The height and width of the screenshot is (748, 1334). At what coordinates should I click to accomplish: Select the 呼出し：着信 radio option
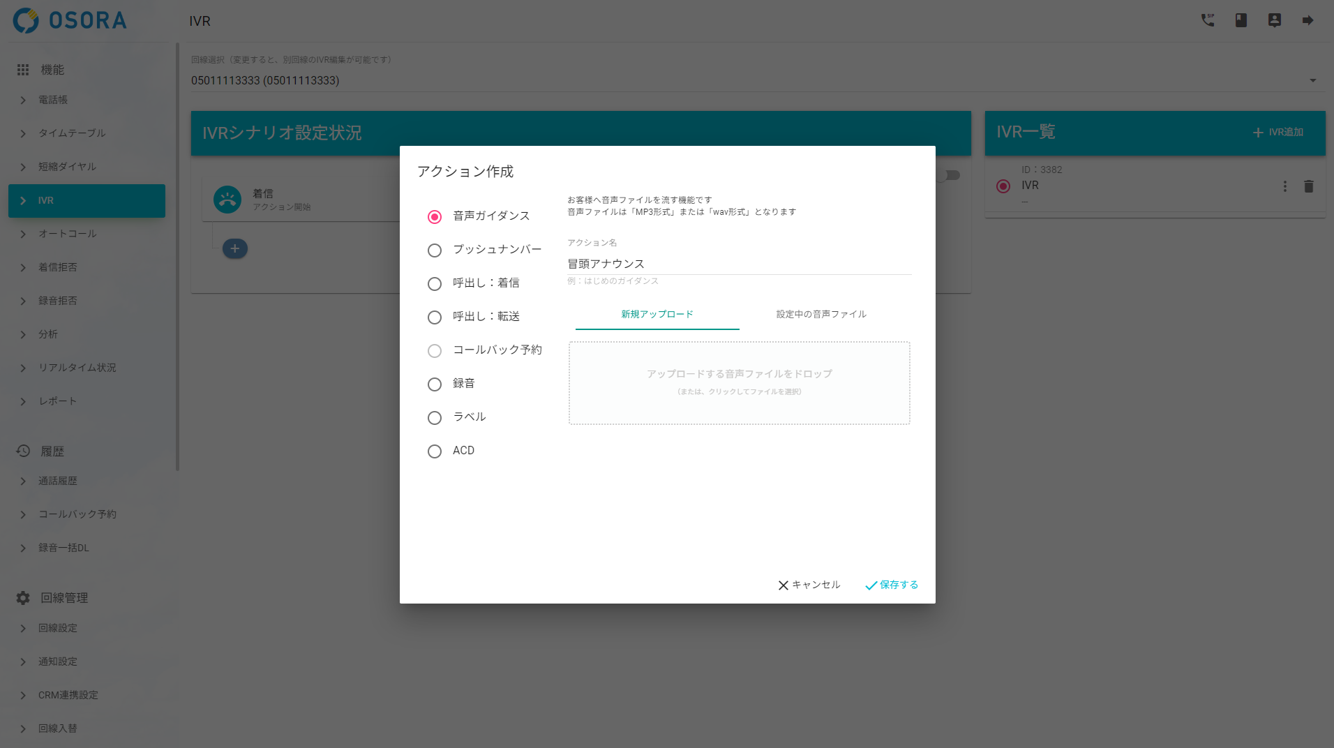435,284
